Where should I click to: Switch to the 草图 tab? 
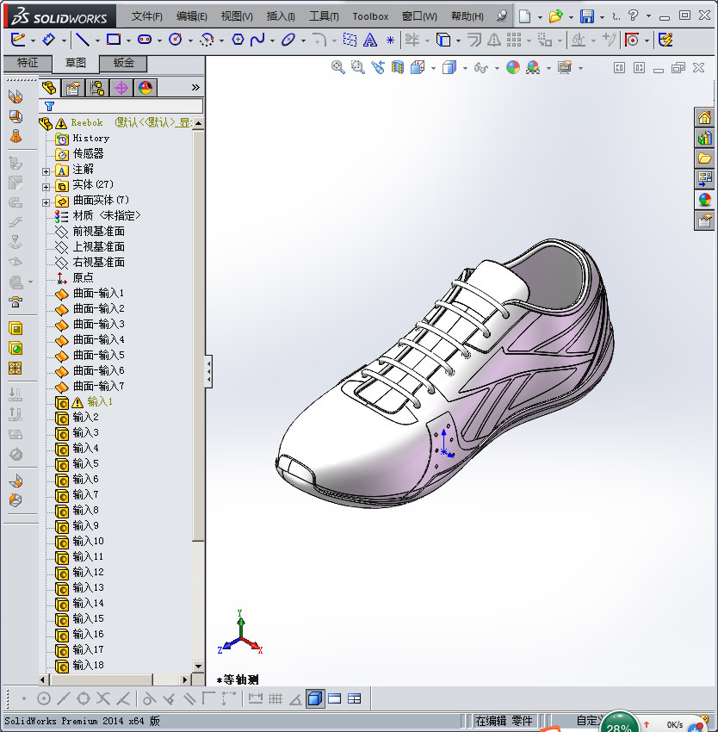[x=75, y=63]
